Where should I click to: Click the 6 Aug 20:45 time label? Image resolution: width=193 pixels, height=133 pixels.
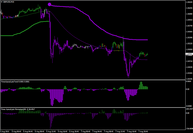pyautogui.click(x=74, y=131)
